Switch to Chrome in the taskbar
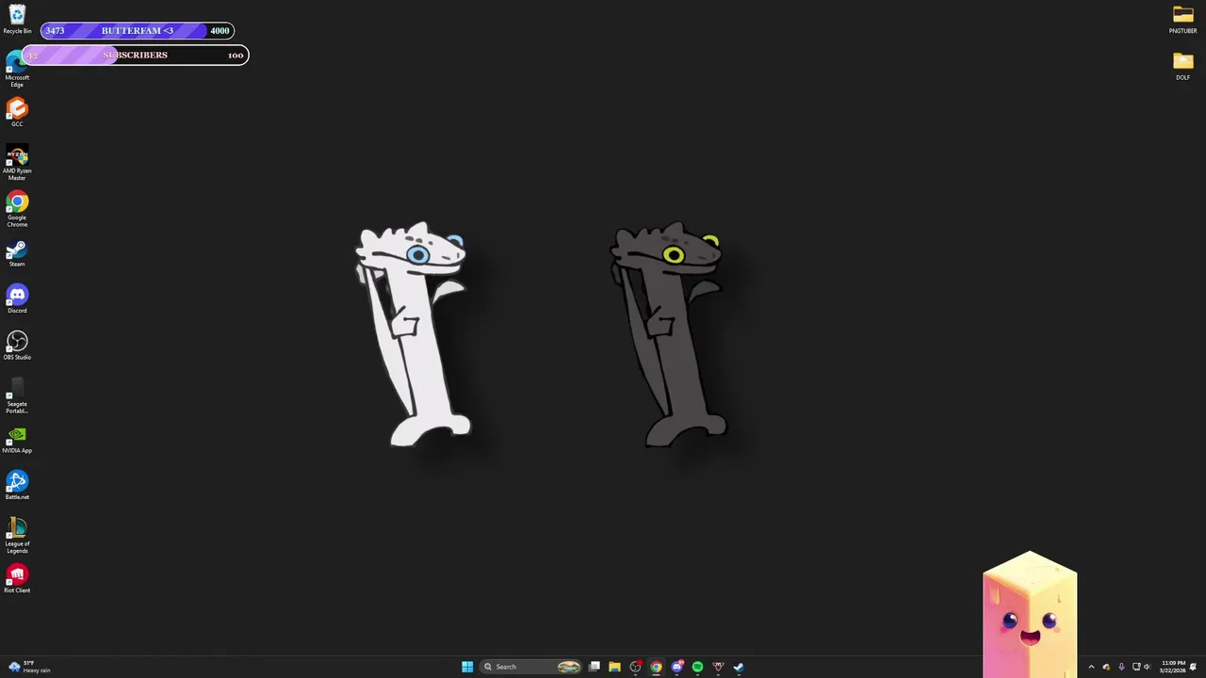The height and width of the screenshot is (678, 1206). tap(656, 667)
